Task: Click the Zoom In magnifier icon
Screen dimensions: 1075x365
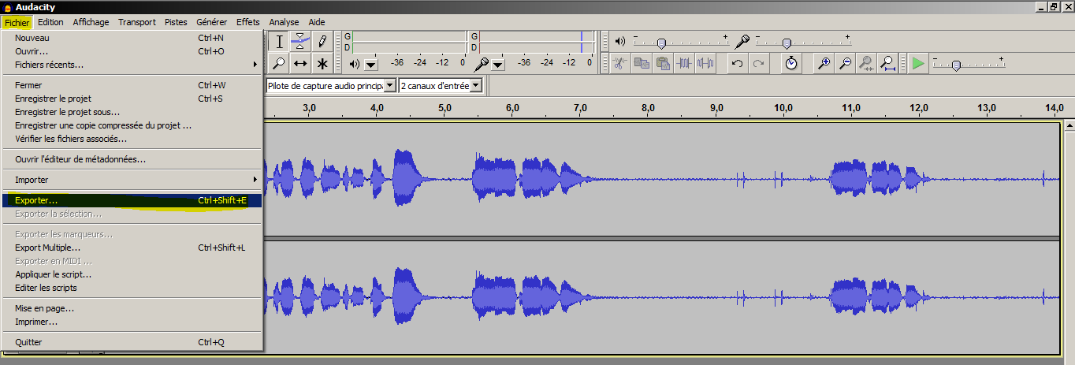Action: (824, 63)
